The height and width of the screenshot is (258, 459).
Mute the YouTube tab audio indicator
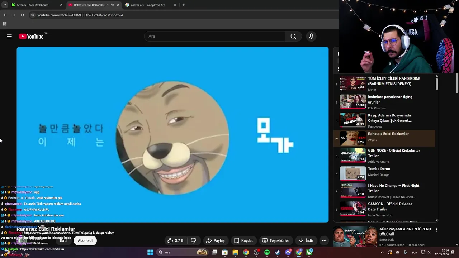[112, 5]
